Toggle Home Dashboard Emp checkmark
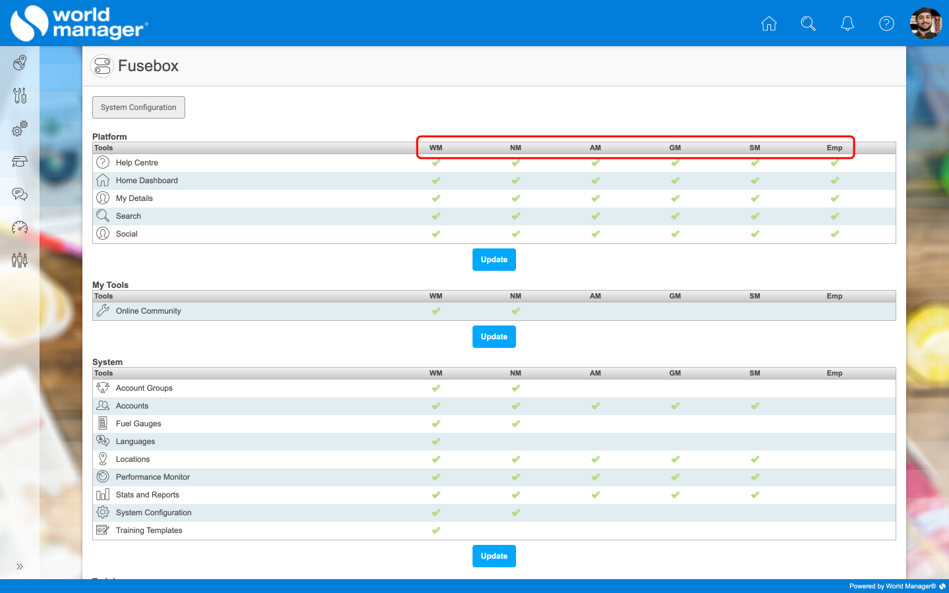The image size is (949, 593). click(x=835, y=181)
